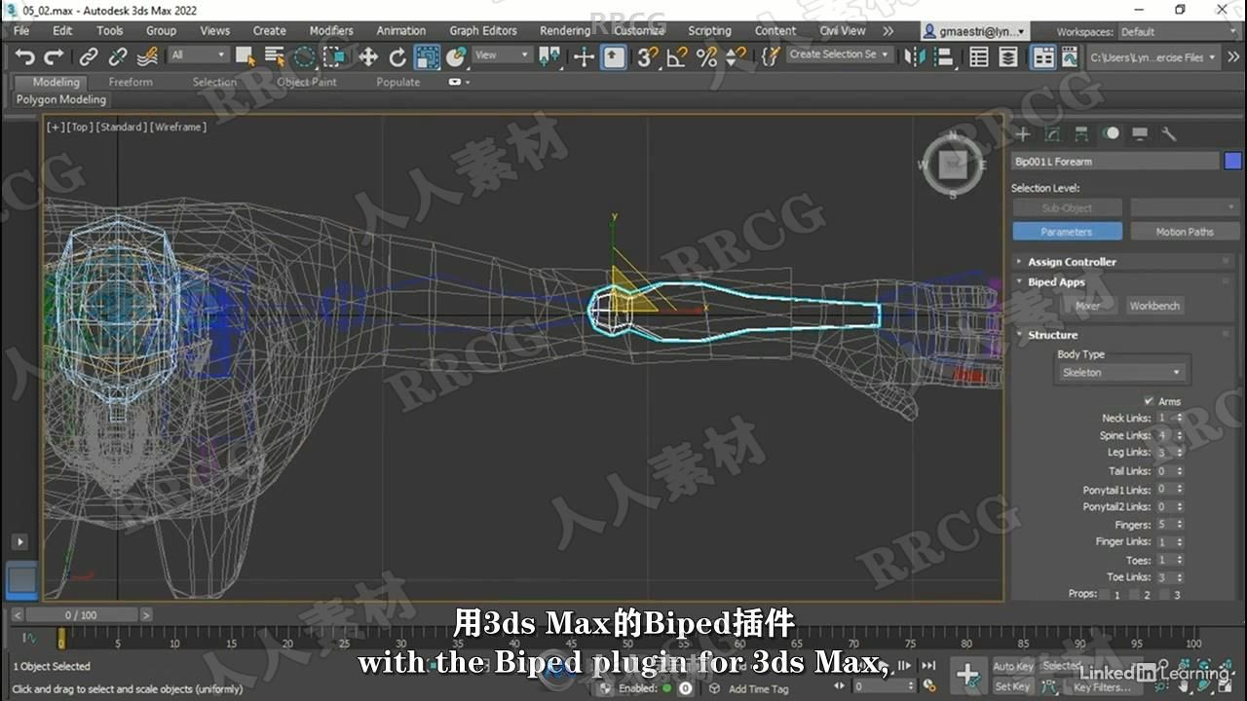Image resolution: width=1247 pixels, height=701 pixels.
Task: Click the Mixer button
Action: pos(1087,306)
